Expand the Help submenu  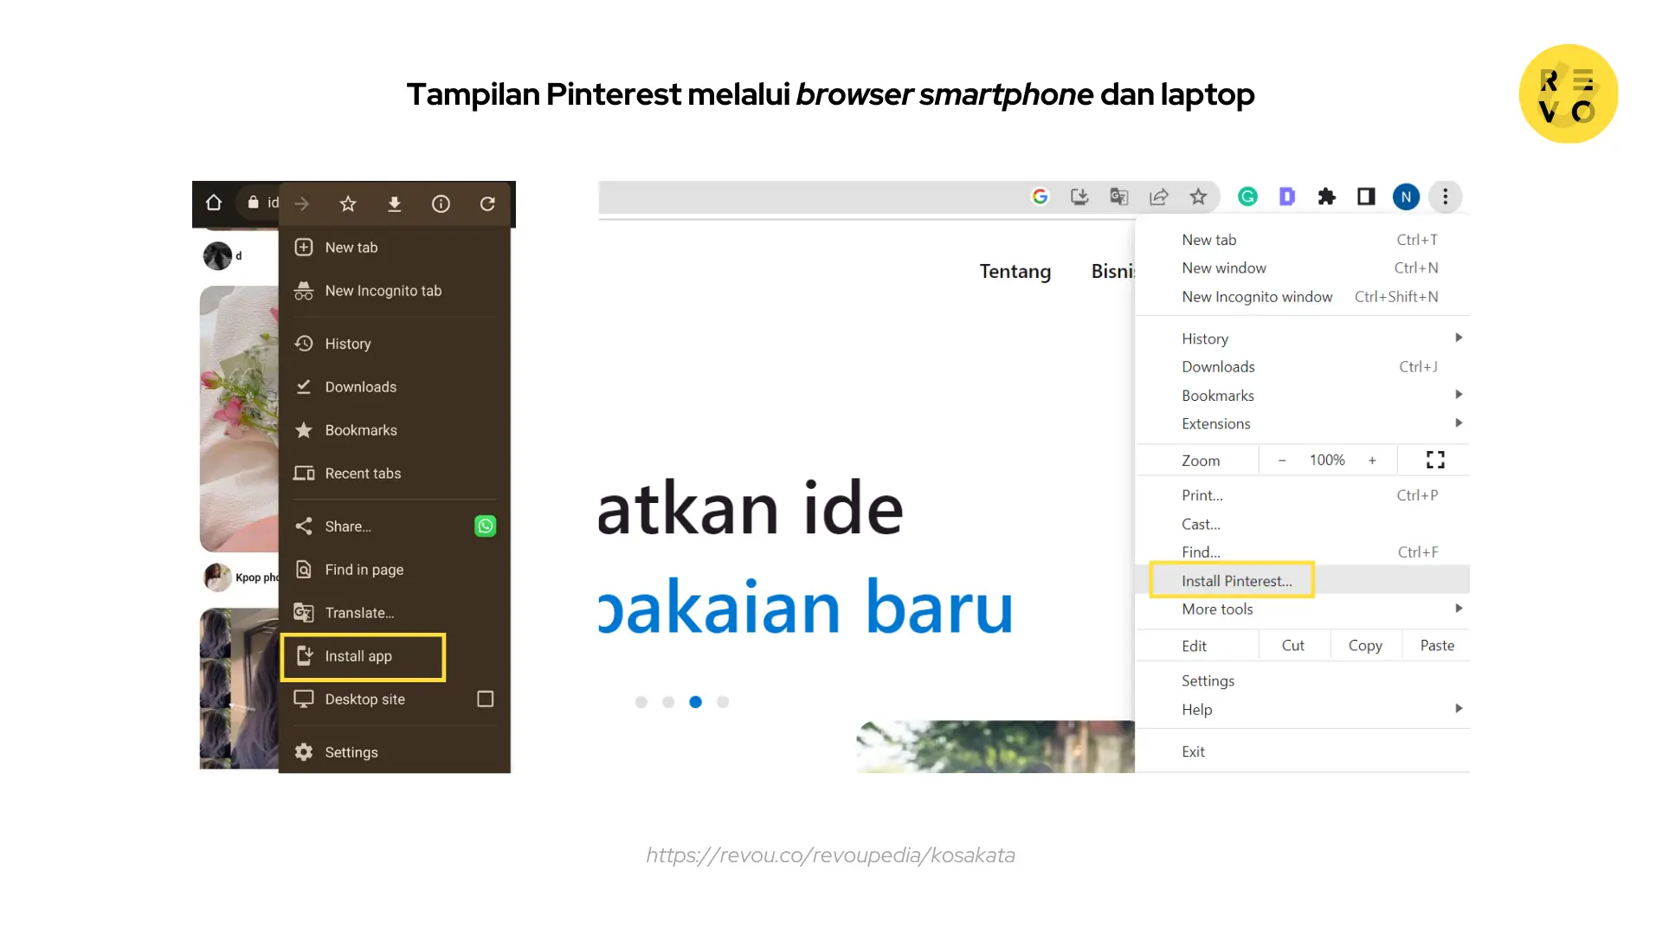click(x=1196, y=709)
